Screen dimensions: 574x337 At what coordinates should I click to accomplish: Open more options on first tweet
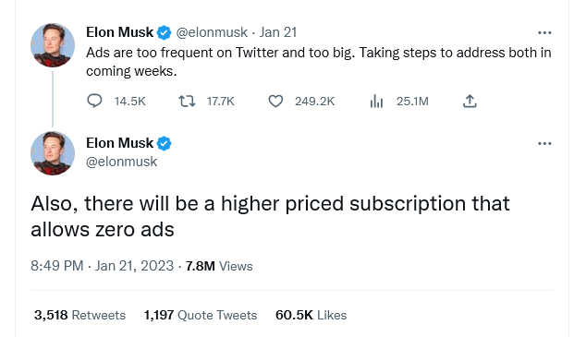pos(544,33)
